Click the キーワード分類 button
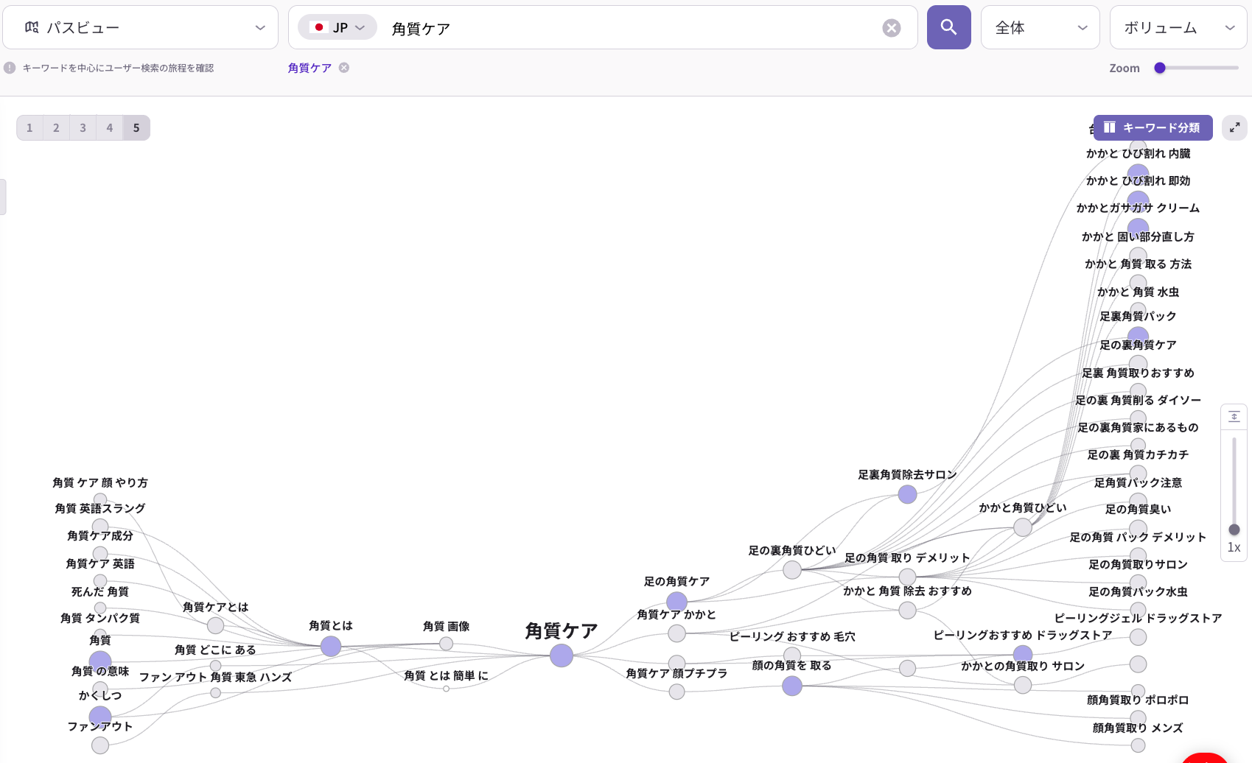Image resolution: width=1252 pixels, height=763 pixels. click(1153, 127)
